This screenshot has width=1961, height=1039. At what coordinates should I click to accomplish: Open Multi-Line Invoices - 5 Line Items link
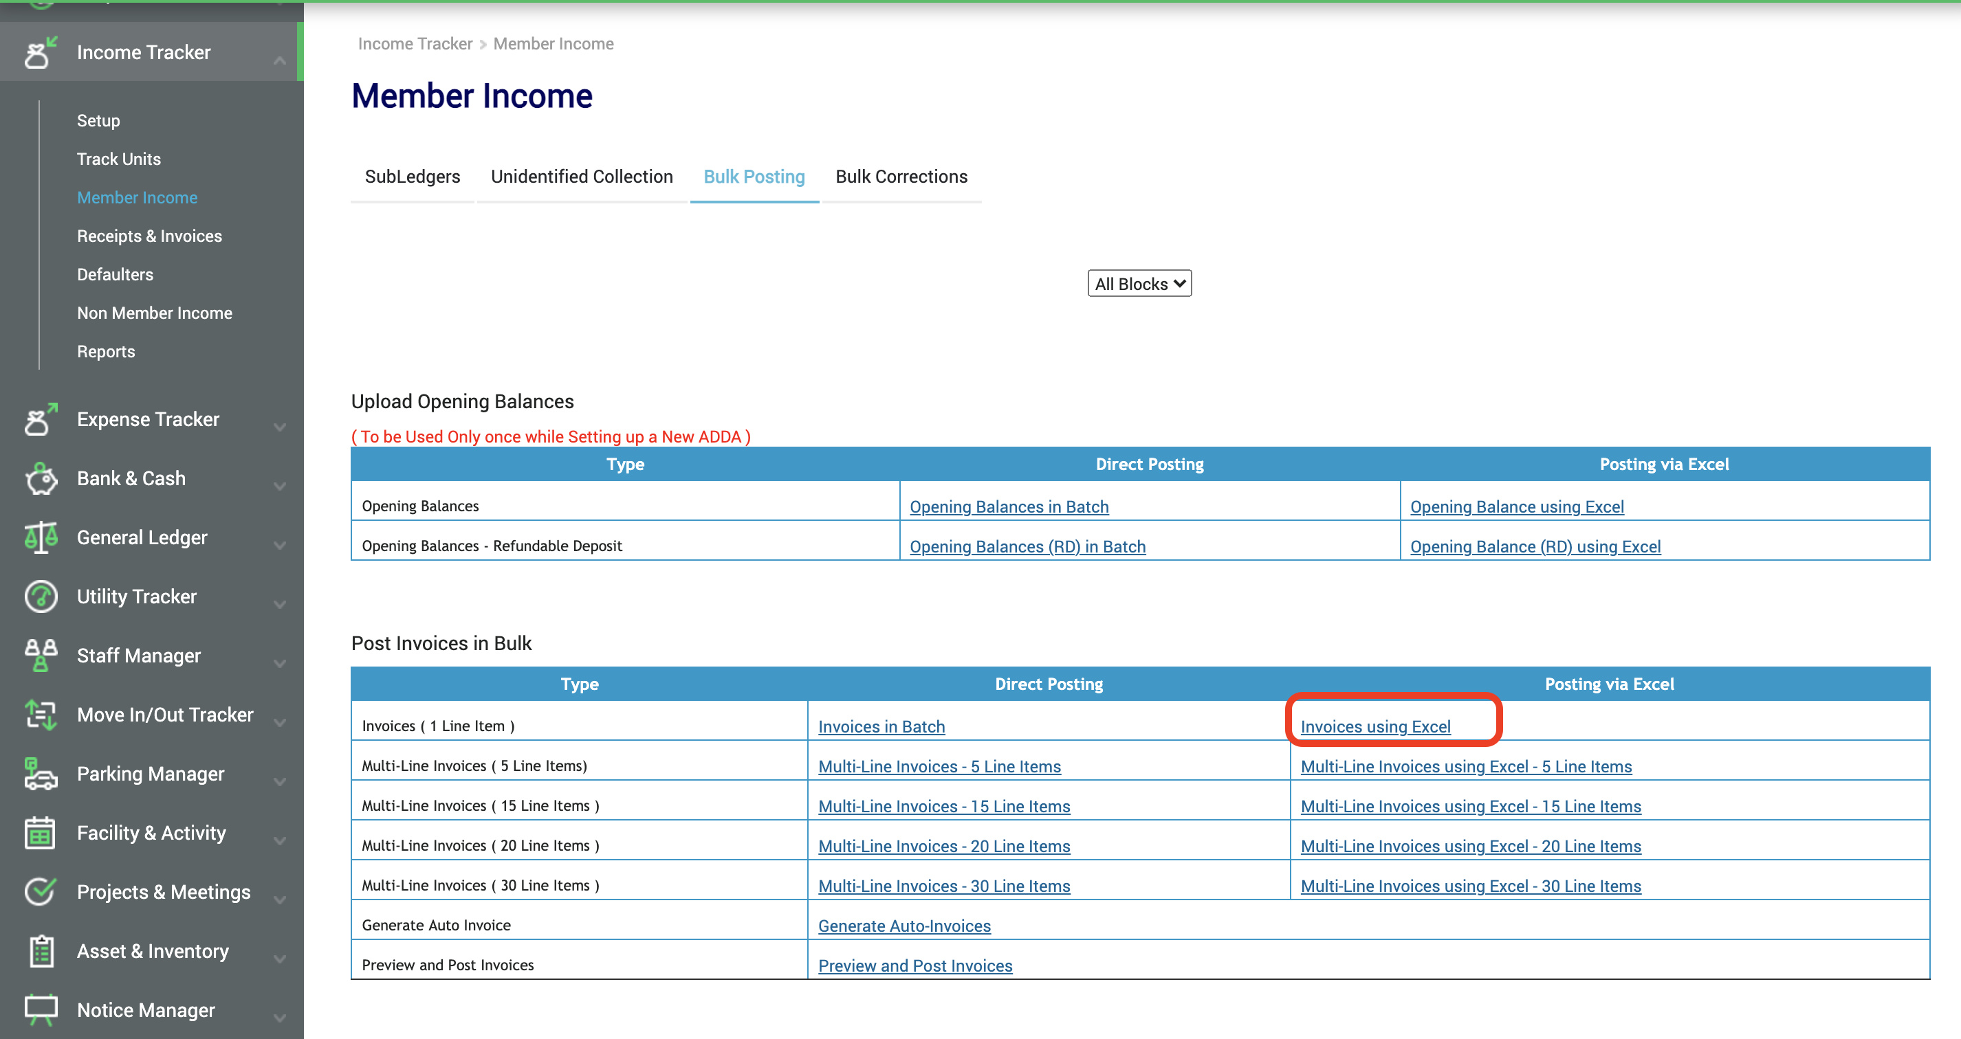tap(939, 766)
